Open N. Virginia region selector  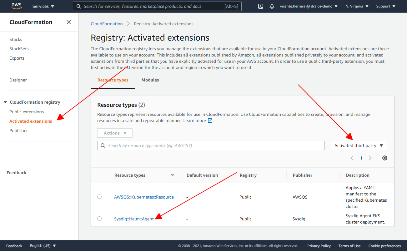point(357,6)
